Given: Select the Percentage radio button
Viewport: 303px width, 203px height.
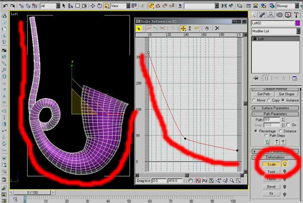Looking at the screenshot, I should 256,131.
